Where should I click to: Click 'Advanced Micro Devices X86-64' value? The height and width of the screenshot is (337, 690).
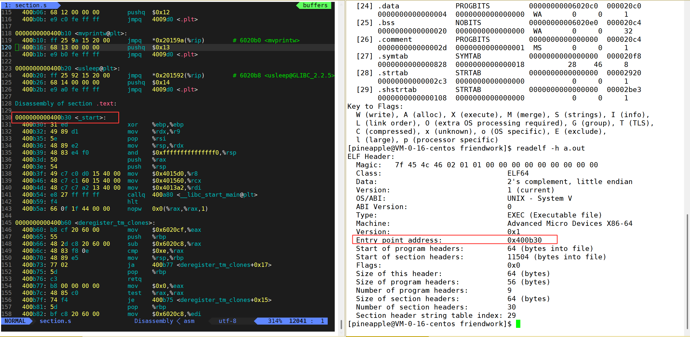(570, 223)
